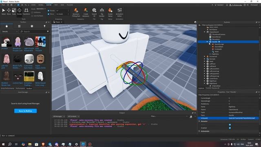
Task: Open the HOME ribbon tab
Action: point(33,5)
